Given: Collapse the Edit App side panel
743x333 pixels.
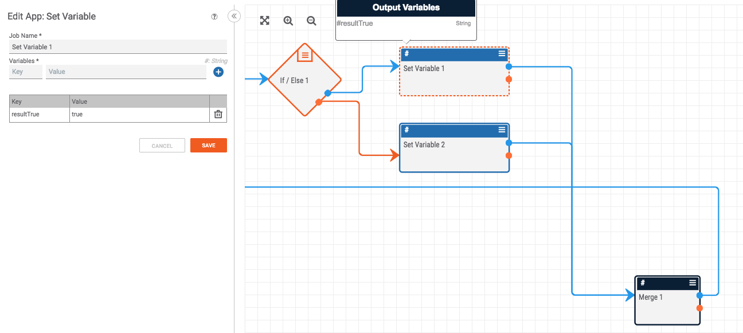Looking at the screenshot, I should (234, 16).
